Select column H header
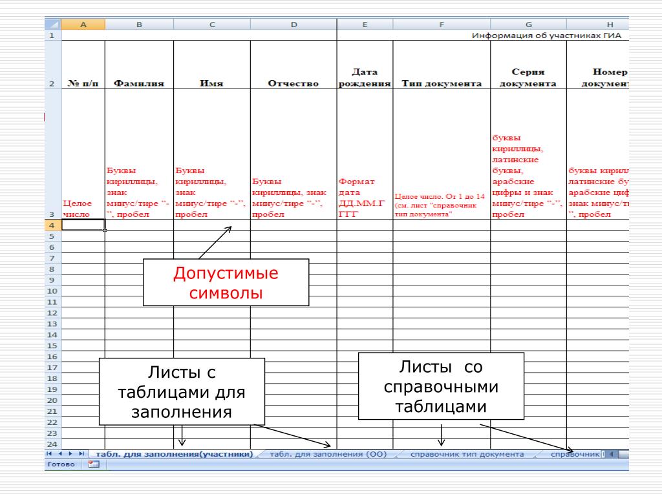 point(598,25)
